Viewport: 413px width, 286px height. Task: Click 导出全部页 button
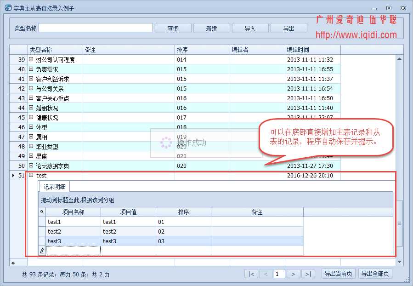click(375, 274)
